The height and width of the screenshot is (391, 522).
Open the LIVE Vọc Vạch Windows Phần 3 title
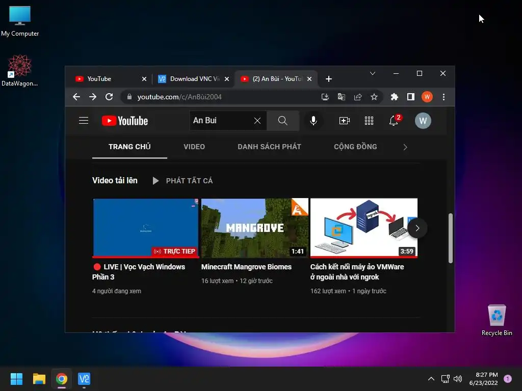coord(139,272)
